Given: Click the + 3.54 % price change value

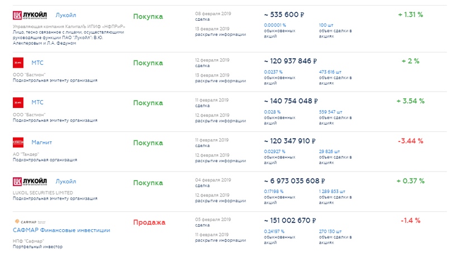Looking at the screenshot, I should click(410, 101).
